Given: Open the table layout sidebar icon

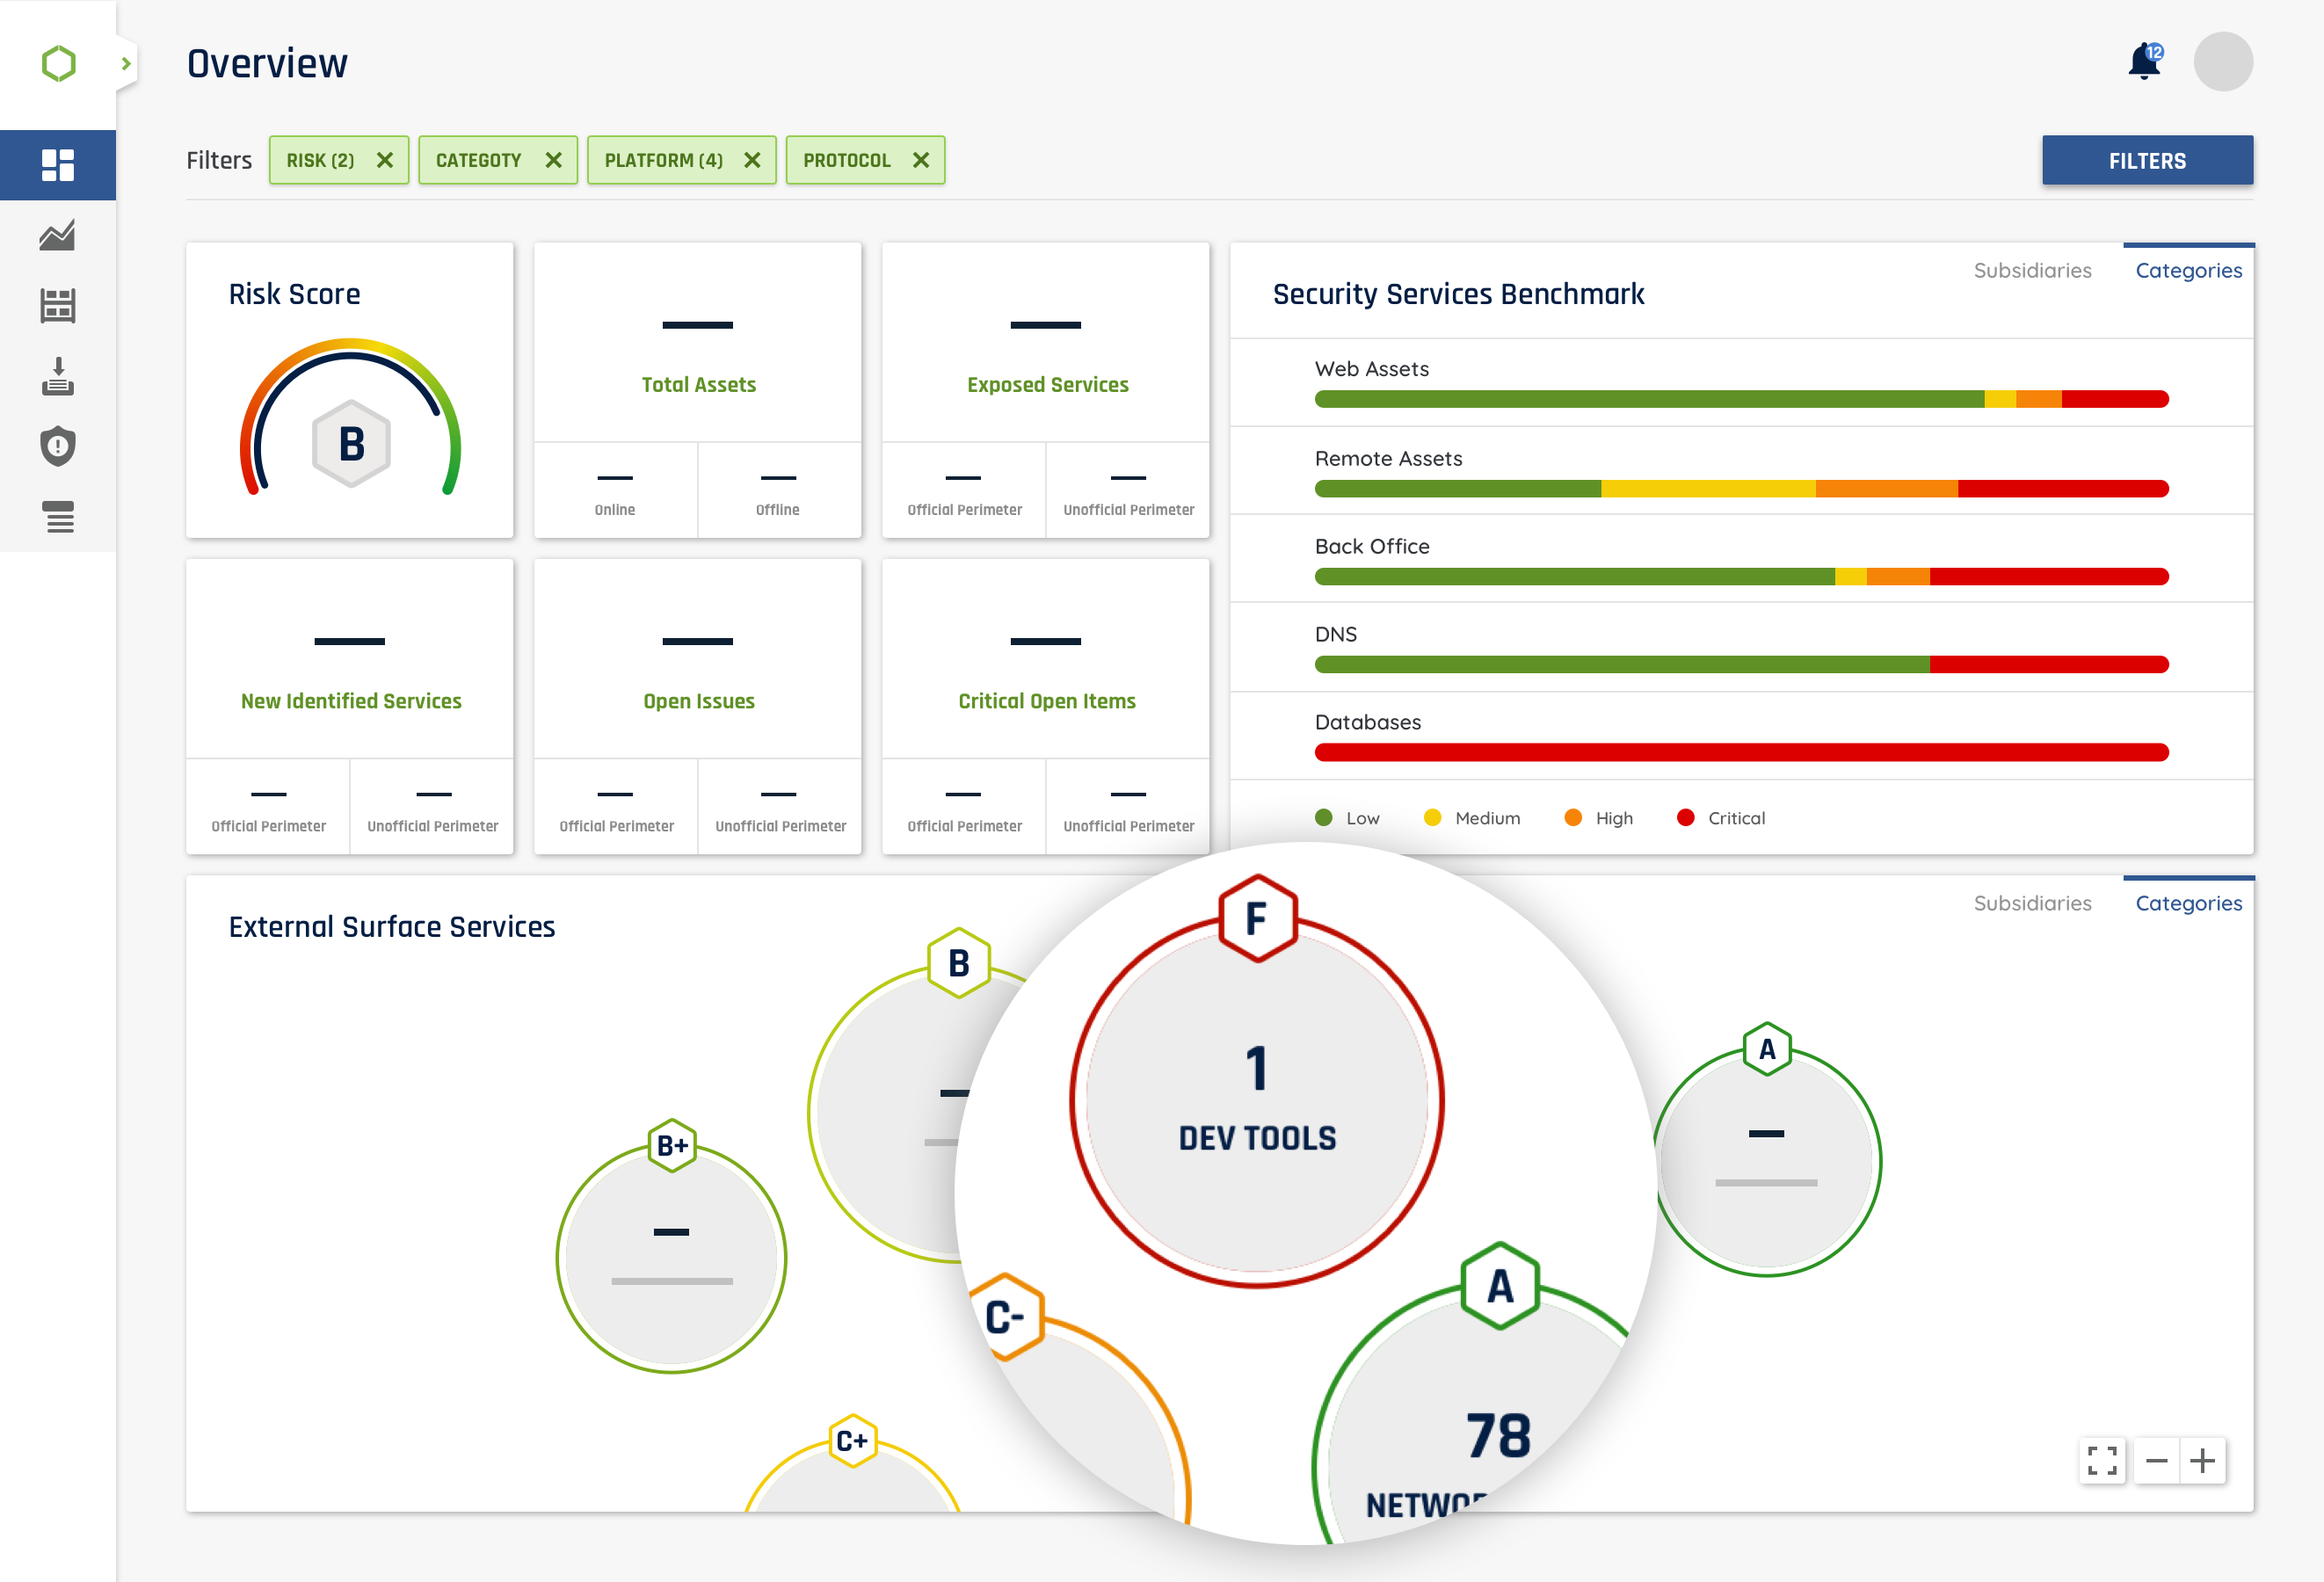Looking at the screenshot, I should 58,306.
